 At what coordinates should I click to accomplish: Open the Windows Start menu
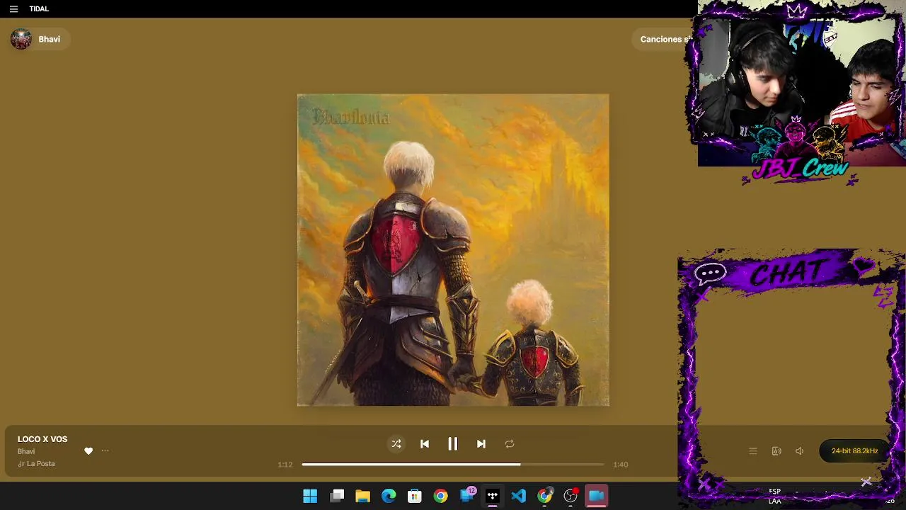tap(310, 496)
